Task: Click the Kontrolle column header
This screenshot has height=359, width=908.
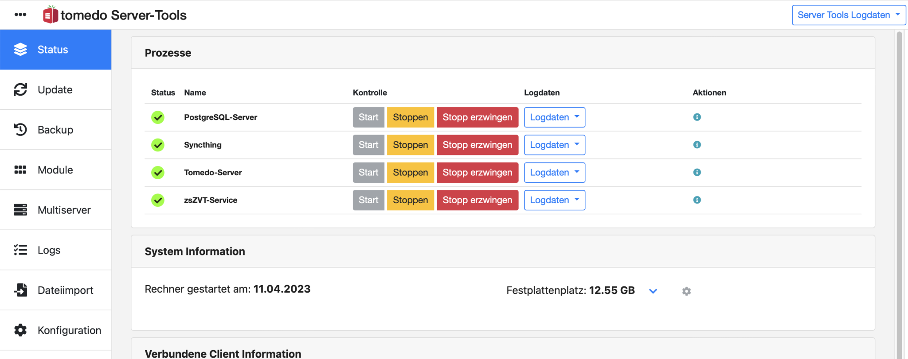Action: coord(370,93)
